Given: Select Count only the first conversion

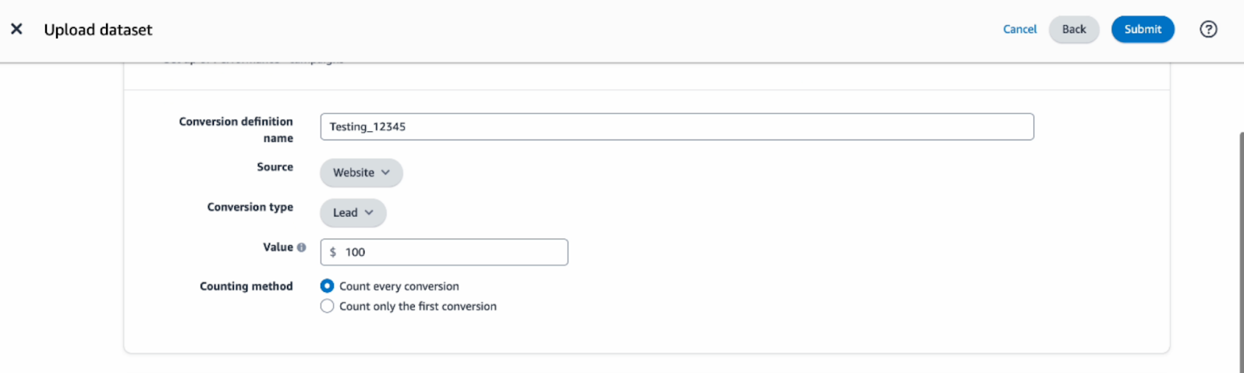Looking at the screenshot, I should pyautogui.click(x=328, y=307).
